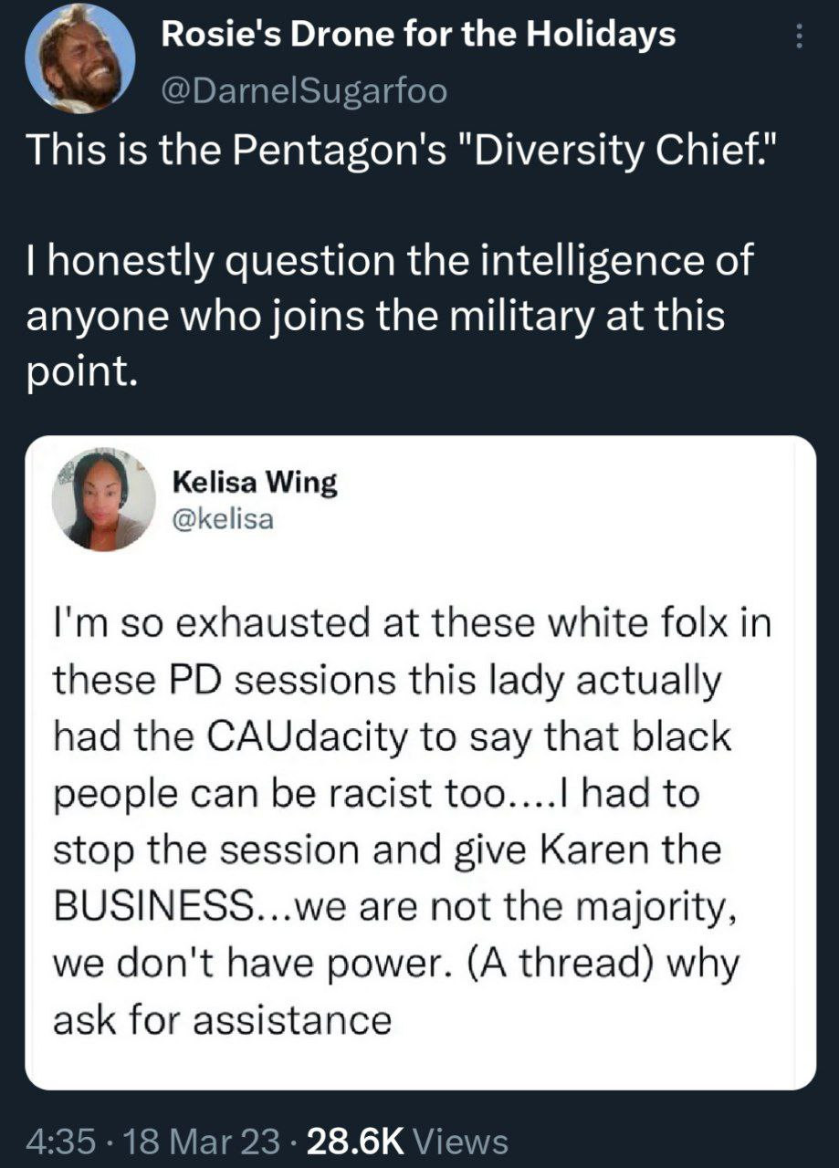Tap "ask for assistance" ending the quoted tweet
The height and width of the screenshot is (1168, 839).
click(222, 1017)
